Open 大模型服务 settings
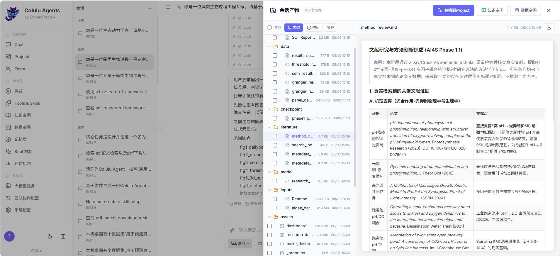This screenshot has width=560, height=256. [x=25, y=186]
